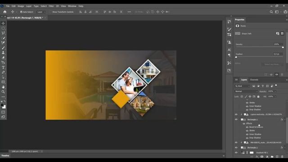Toggle the Auto-Select checkbox
The image size is (288, 162).
tap(21, 12)
